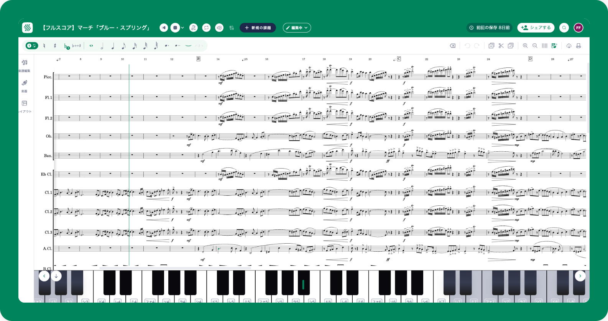This screenshot has width=608, height=321.
Task: Click the cloud download icon
Action: tap(569, 46)
